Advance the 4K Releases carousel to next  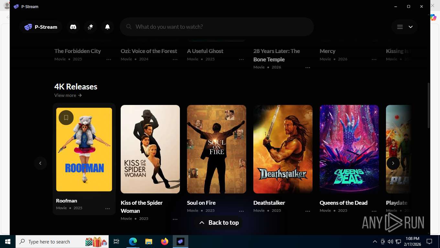click(x=393, y=163)
